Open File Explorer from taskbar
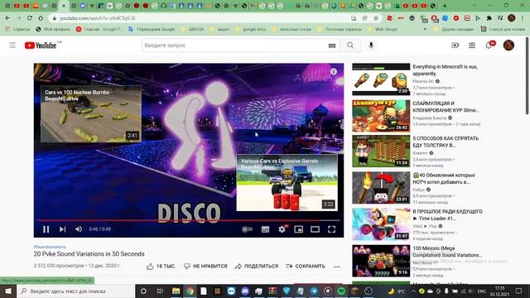Image resolution: width=530 pixels, height=298 pixels. [x=176, y=291]
